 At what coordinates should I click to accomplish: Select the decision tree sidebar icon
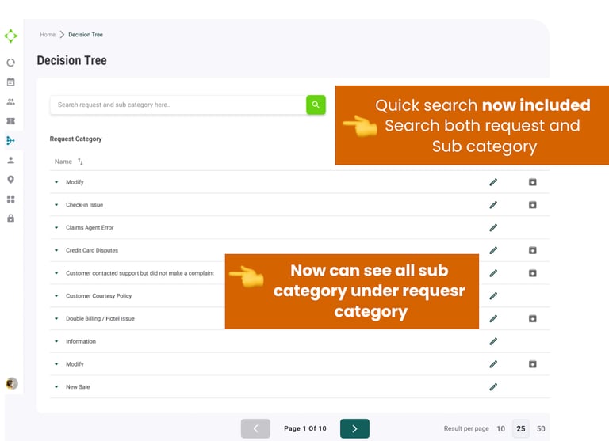(x=10, y=140)
